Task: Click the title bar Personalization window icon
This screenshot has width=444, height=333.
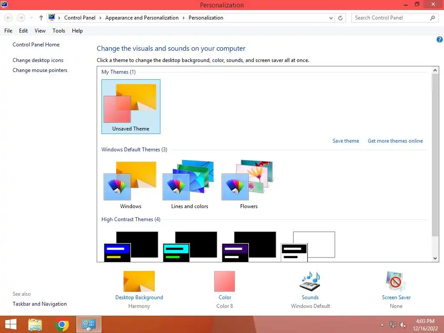Action: [x=4, y=4]
